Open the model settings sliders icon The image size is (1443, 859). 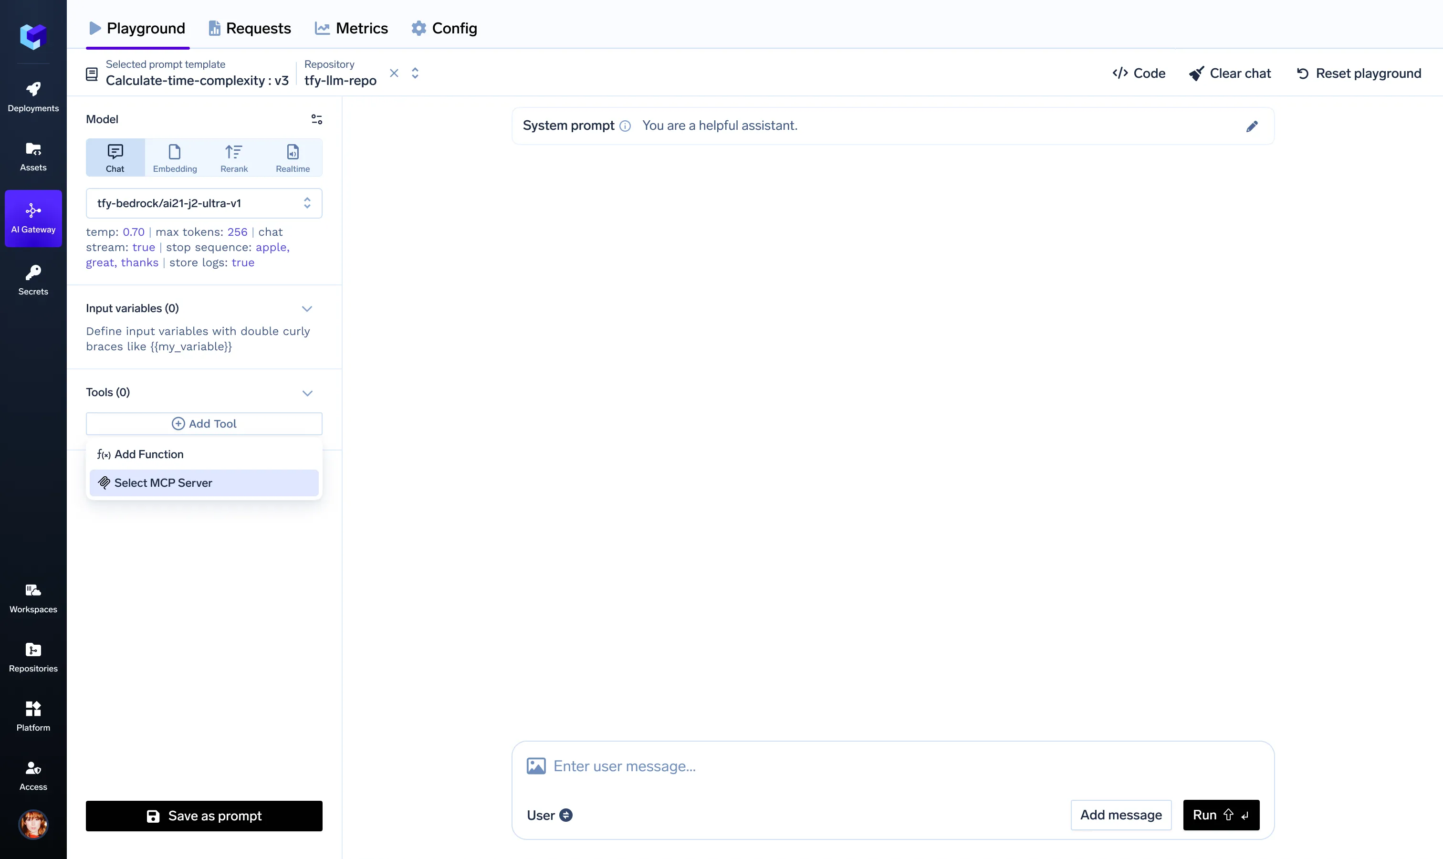point(317,119)
